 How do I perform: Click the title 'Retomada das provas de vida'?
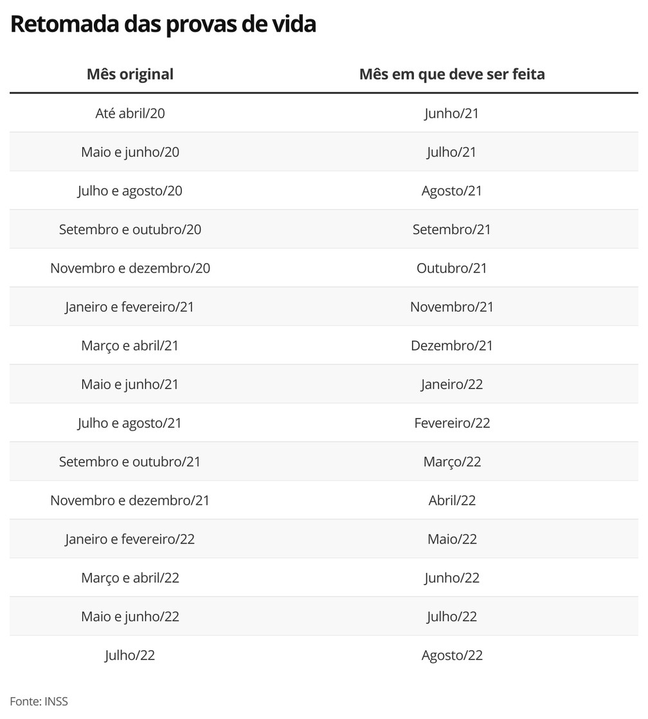pos(163,24)
